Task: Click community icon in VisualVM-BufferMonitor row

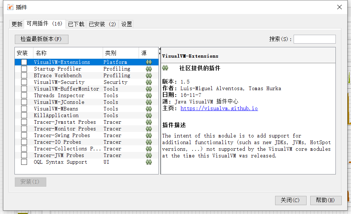Action: (x=149, y=89)
